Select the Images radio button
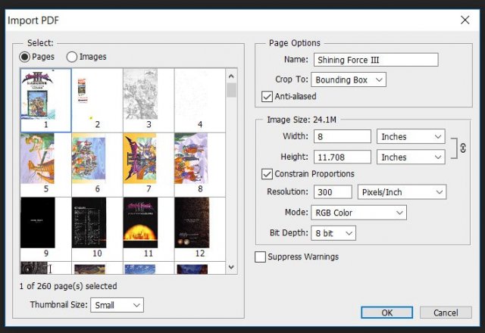The height and width of the screenshot is (333, 485). pyautogui.click(x=72, y=57)
